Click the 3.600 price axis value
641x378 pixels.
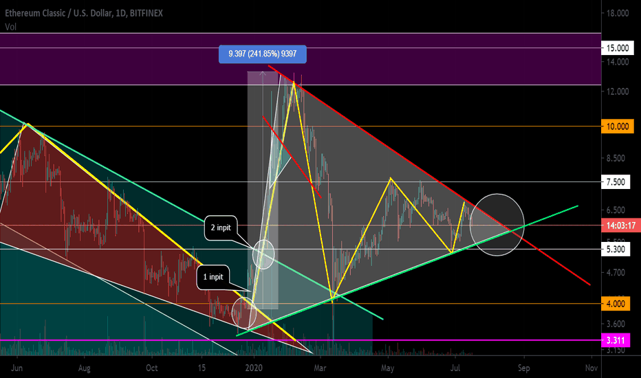point(616,324)
